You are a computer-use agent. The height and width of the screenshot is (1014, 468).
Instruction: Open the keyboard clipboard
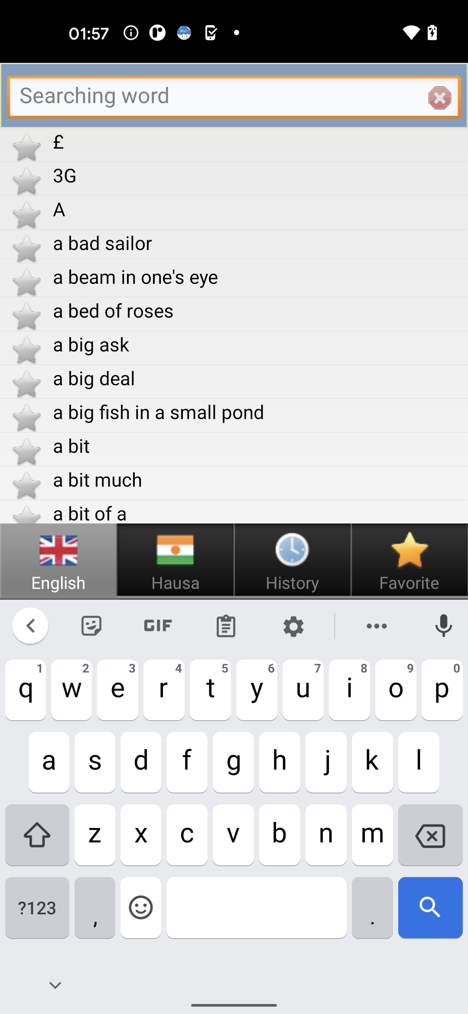(226, 626)
